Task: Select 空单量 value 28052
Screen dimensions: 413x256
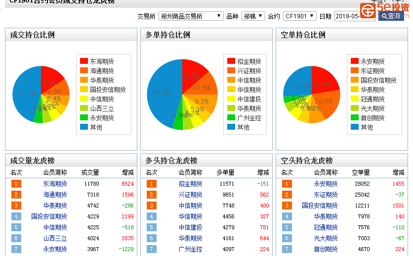Action: 362,184
